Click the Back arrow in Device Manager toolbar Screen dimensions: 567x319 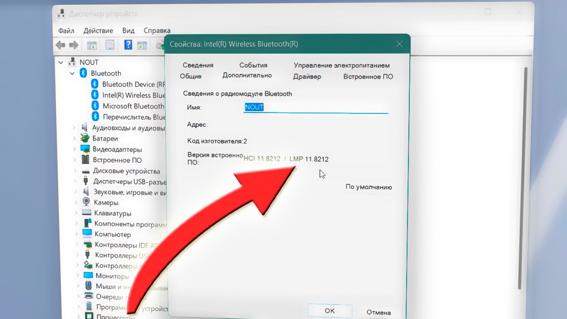(x=61, y=45)
